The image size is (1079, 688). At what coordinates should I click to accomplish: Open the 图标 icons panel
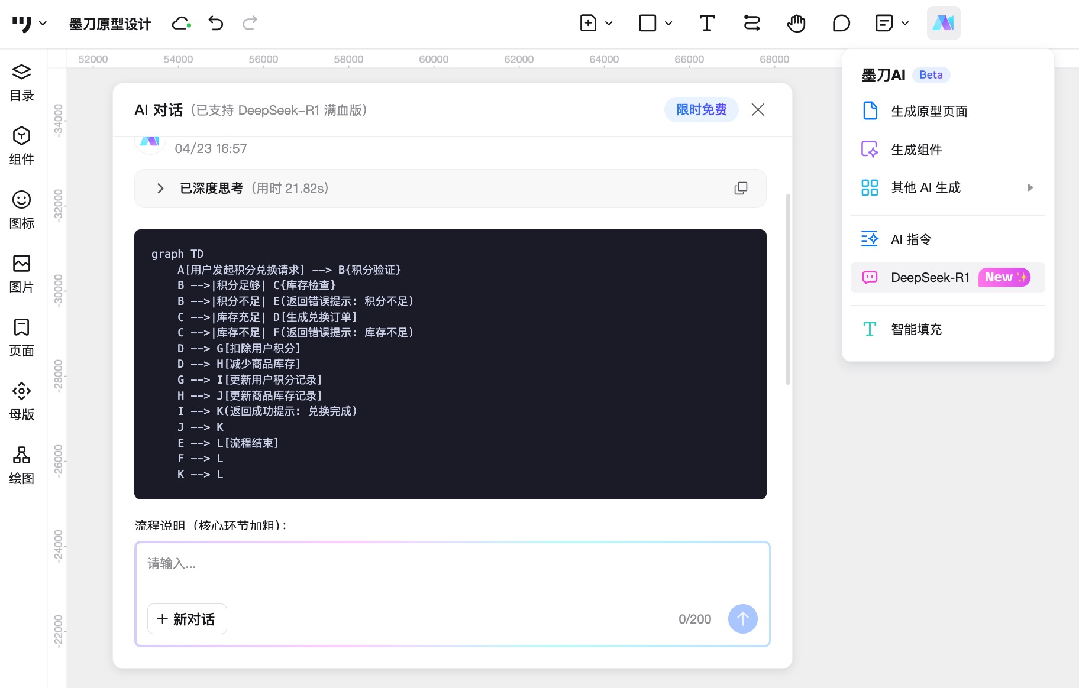(22, 210)
